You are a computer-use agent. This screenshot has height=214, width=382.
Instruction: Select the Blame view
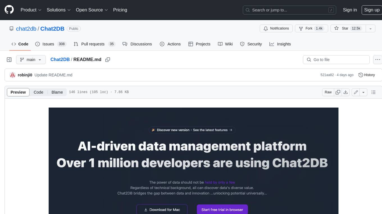(57, 92)
